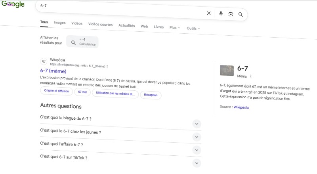Open the Wikipédia result options three-dot menu

pyautogui.click(x=107, y=67)
